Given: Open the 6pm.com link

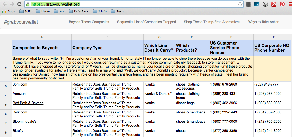Looking at the screenshot, I should tap(20, 84).
